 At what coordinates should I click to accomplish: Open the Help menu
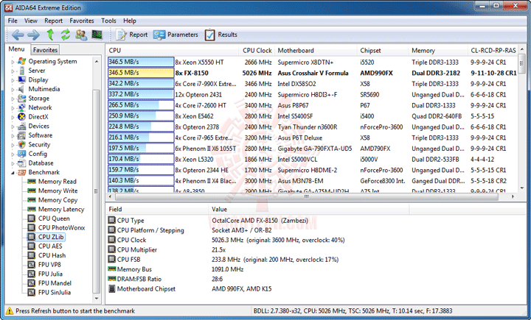(129, 21)
